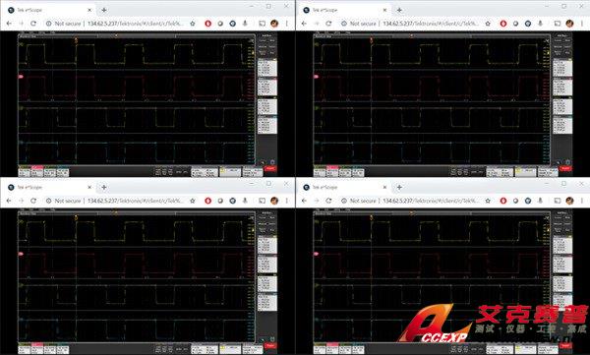Open the Chrome three-dot menu in top-left window
This screenshot has width=590, height=355.
pyautogui.click(x=287, y=24)
